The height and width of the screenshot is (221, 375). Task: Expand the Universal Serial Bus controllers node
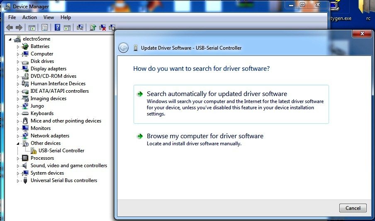pos(18,180)
